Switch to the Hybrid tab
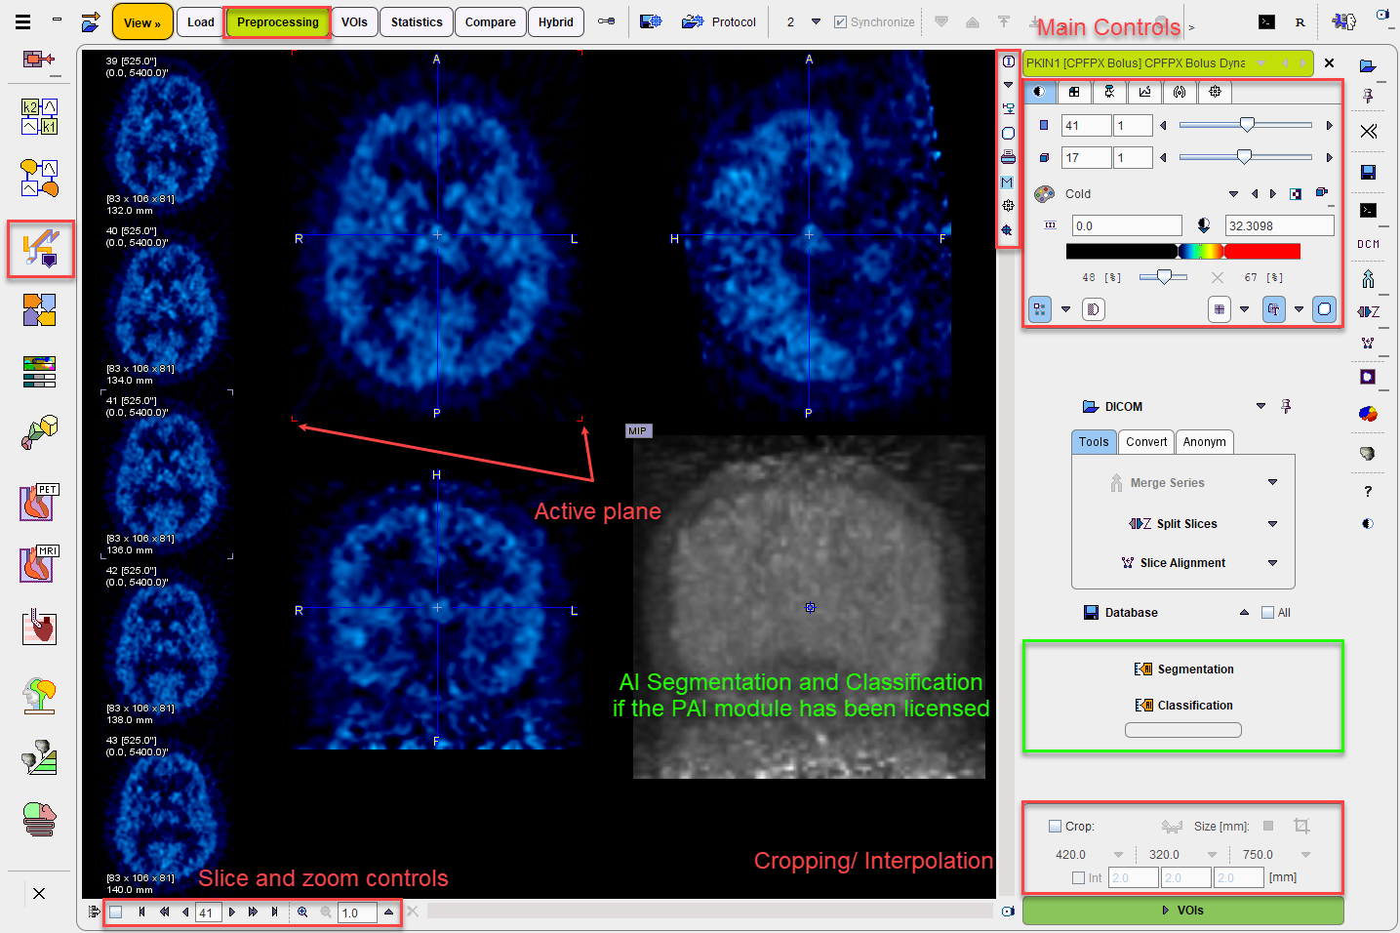Image resolution: width=1400 pixels, height=933 pixels. (556, 21)
